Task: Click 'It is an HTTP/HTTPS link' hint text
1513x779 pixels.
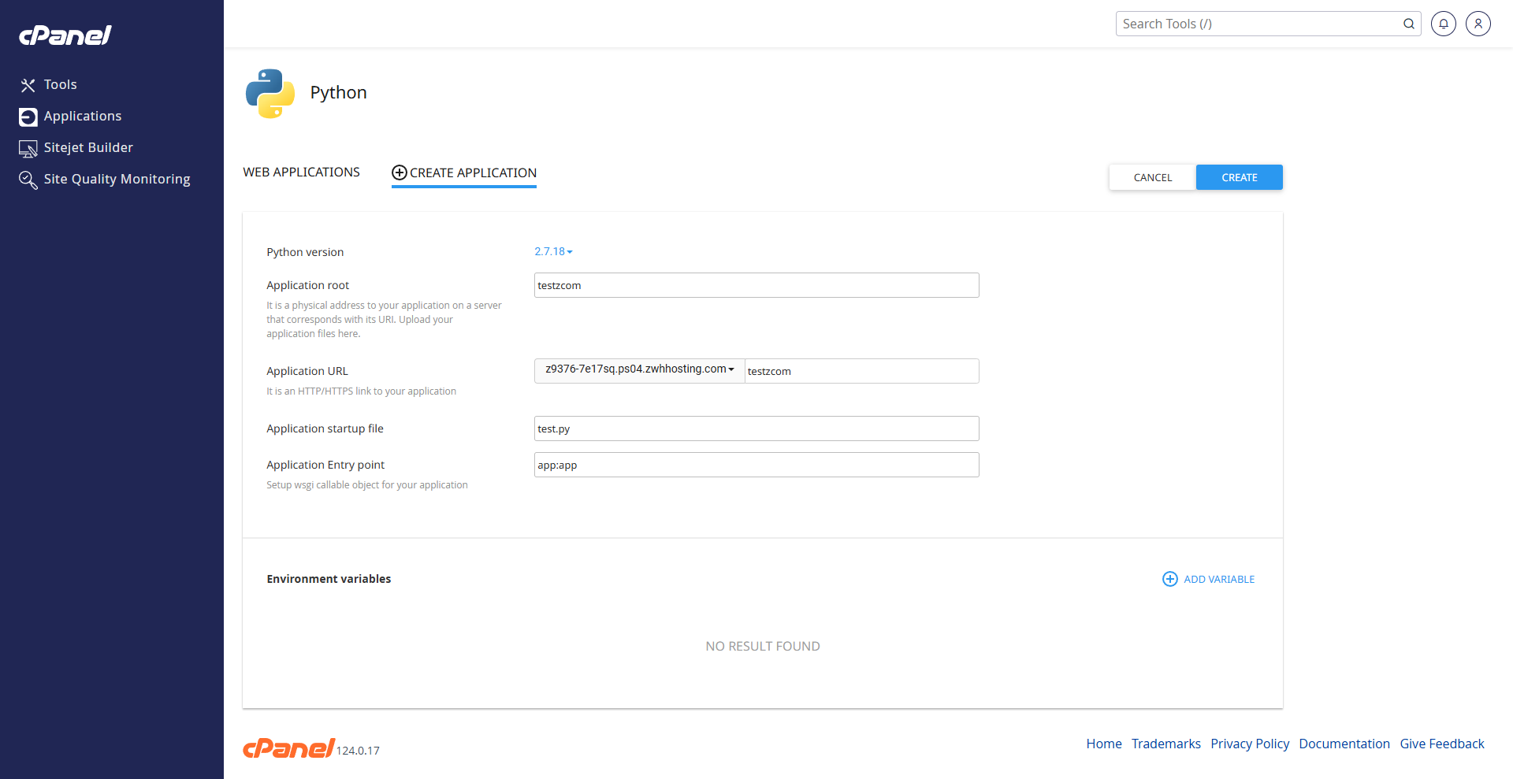Action: click(x=361, y=391)
